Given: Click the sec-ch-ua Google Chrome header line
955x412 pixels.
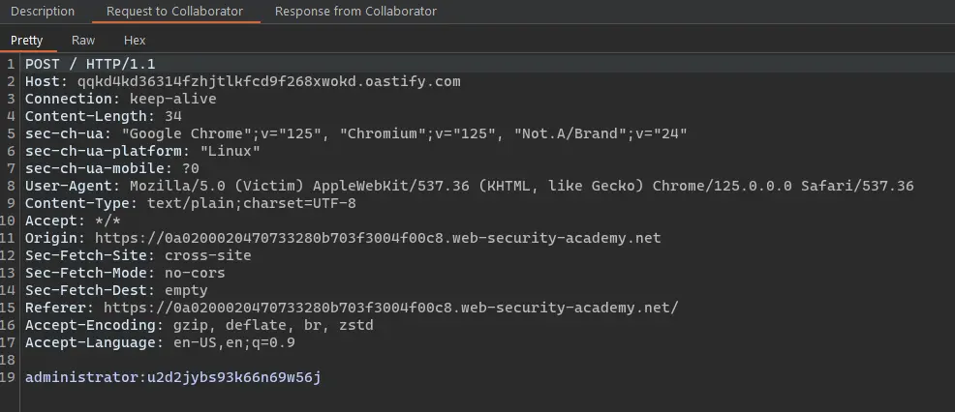Looking at the screenshot, I should coord(355,133).
